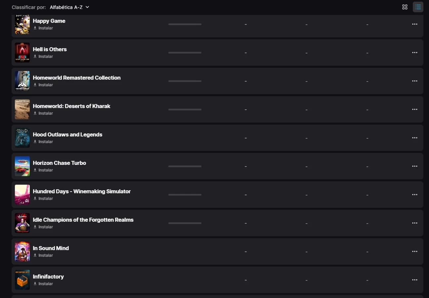The width and height of the screenshot is (429, 298).
Task: Switch to grid view layout
Action: click(x=405, y=7)
